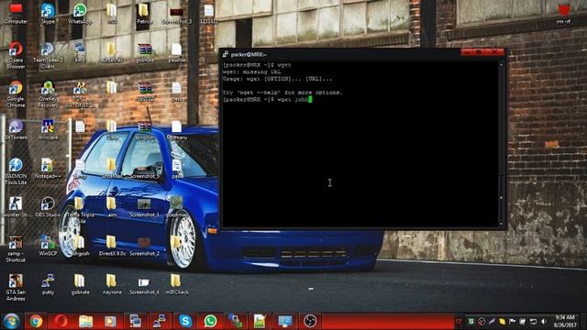Launch Notepad++ from the desktop
This screenshot has width=587, height=330.
pos(48,168)
